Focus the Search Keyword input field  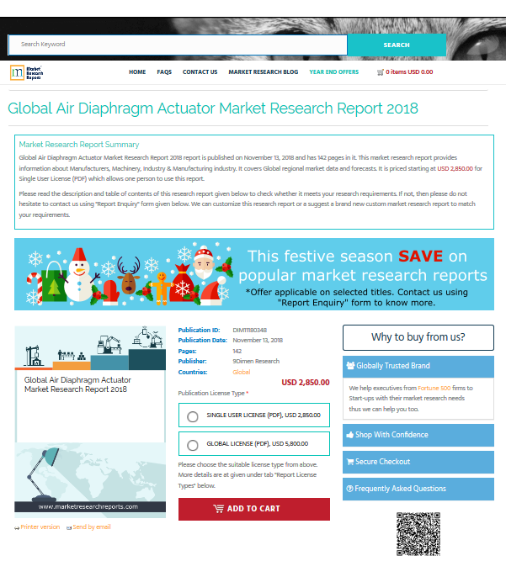178,45
